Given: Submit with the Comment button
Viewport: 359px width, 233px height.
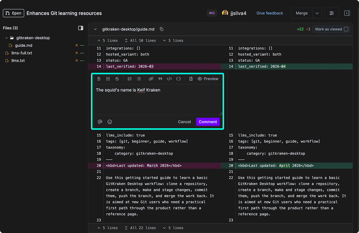Looking at the screenshot, I should click(208, 122).
